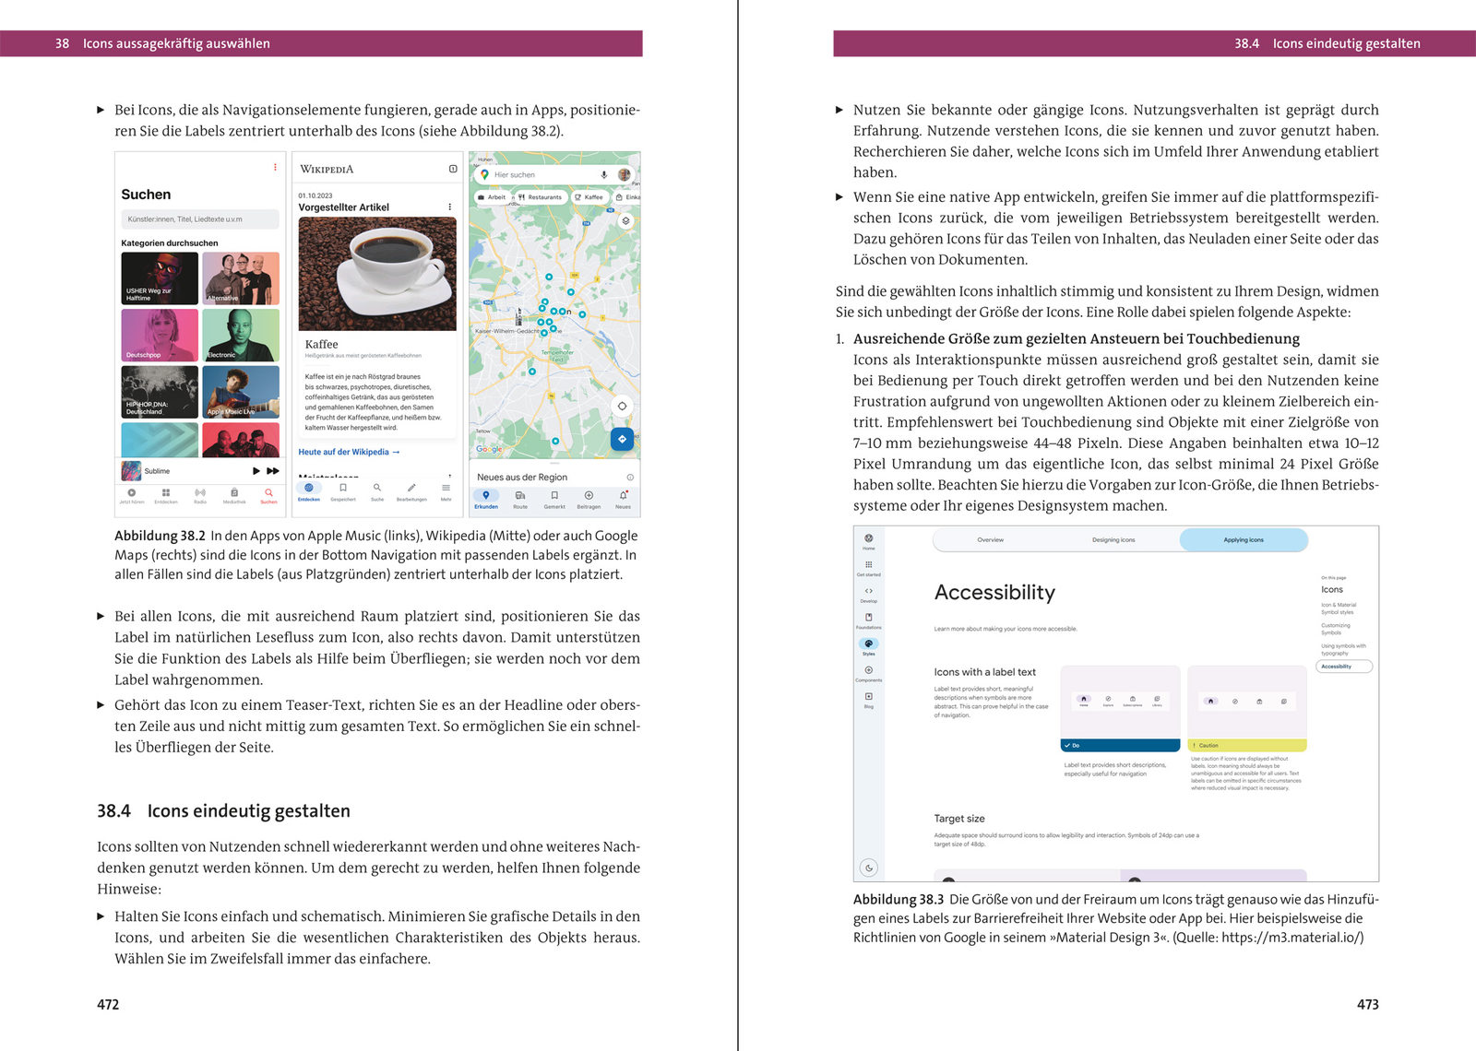Jump to 'Using symbols with typography' section
Image resolution: width=1476 pixels, height=1051 pixels.
pyautogui.click(x=1343, y=649)
